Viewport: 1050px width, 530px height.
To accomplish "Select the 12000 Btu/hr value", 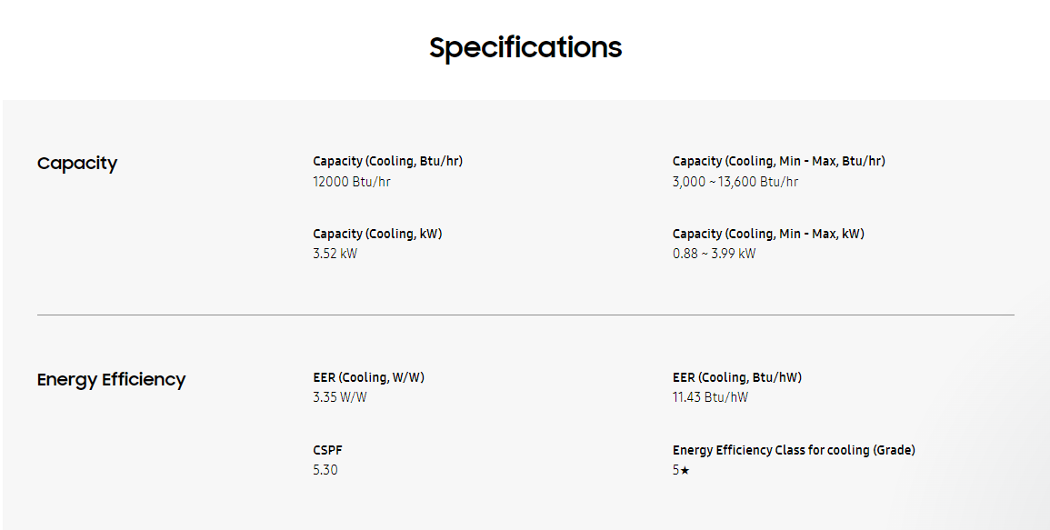I will click(352, 182).
